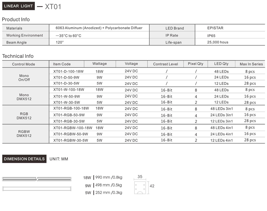Click the Item Code column header
The width and height of the screenshot is (267, 211).
[62, 64]
